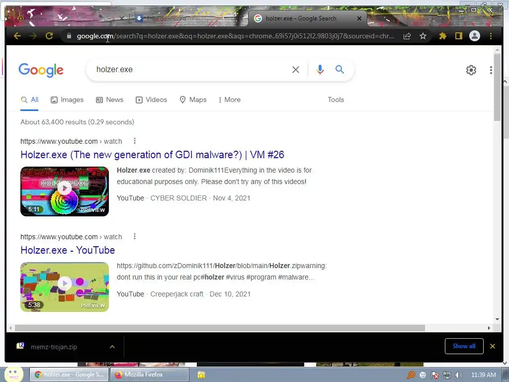Open Google quick settings gear
The image size is (509, 382).
click(x=471, y=70)
